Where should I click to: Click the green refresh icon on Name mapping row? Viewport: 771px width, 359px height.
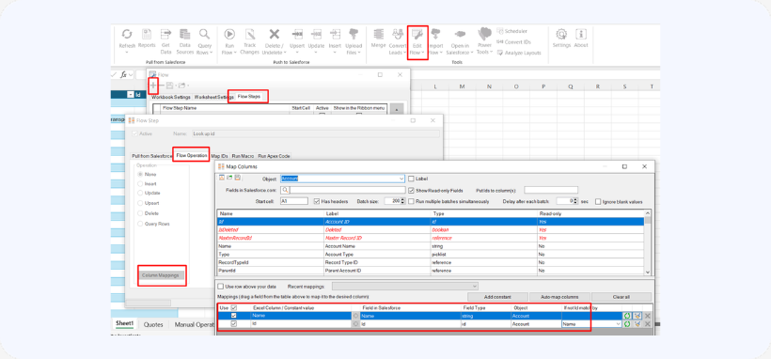coord(627,316)
